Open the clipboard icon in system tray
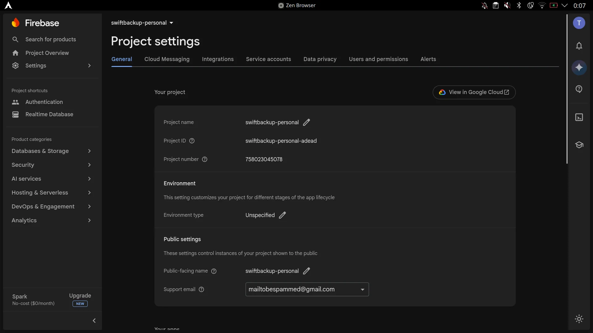593x333 pixels. pos(496,6)
